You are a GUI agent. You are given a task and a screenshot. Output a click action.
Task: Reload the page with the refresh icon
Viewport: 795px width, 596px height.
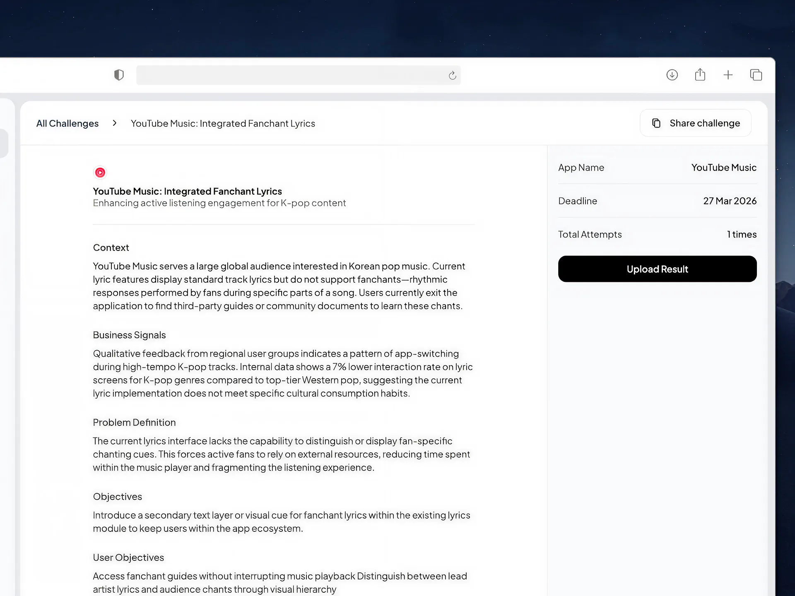pos(452,75)
